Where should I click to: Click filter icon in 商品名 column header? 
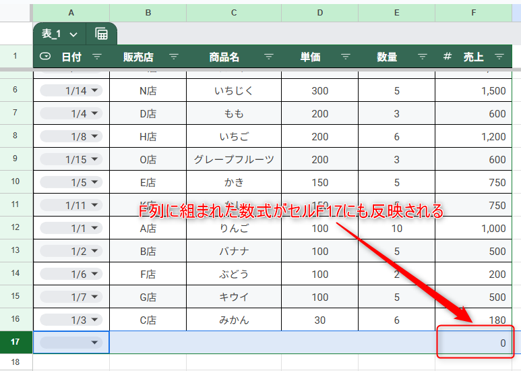tap(269, 57)
